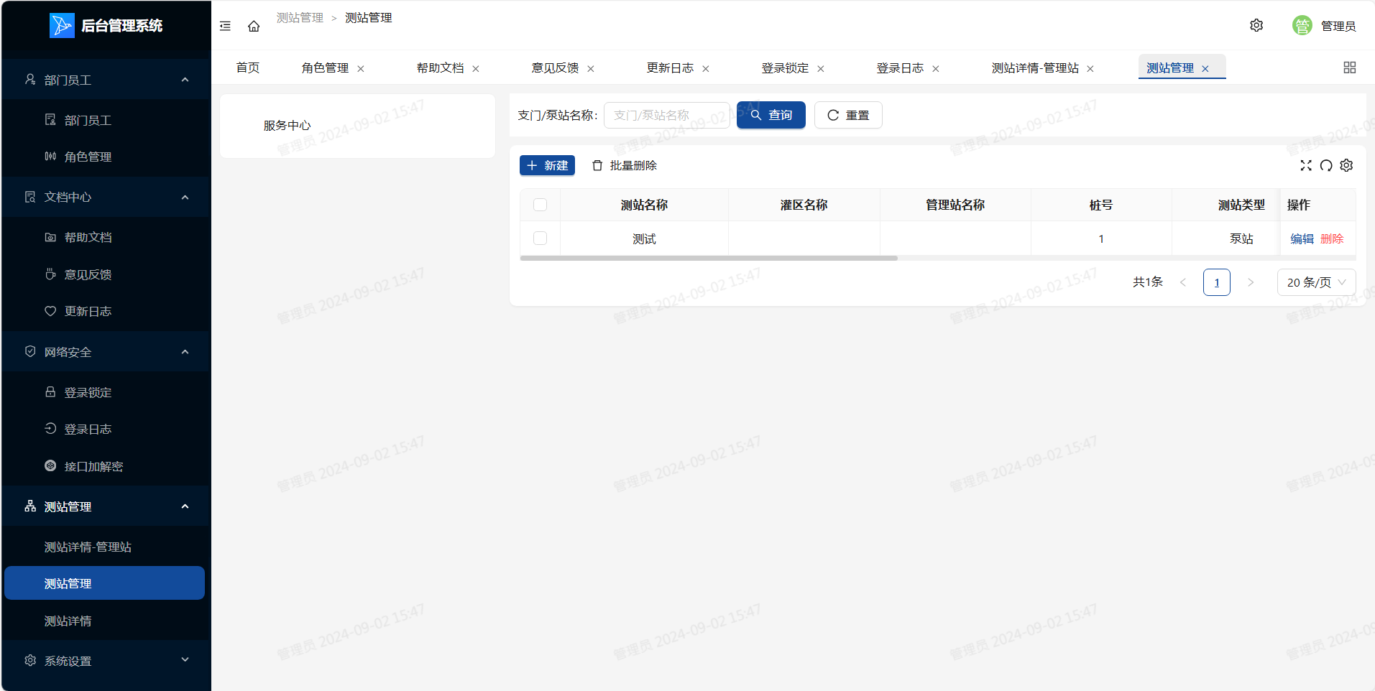Viewport: 1375px width, 691px height.
Task: Close the active 测站管理 tab
Action: tap(1205, 69)
